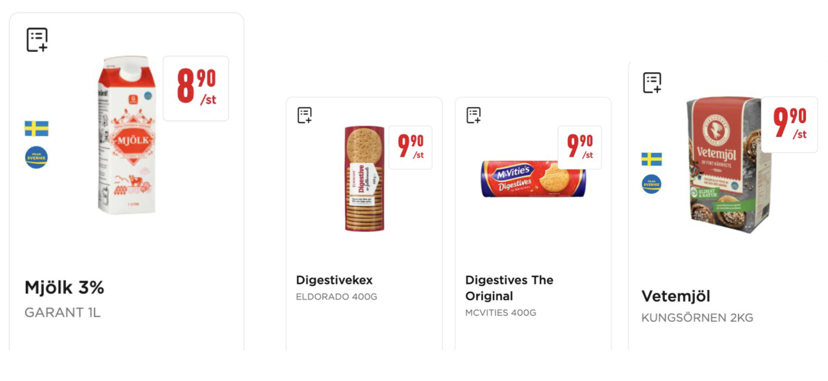Click Från Sverige badge on milk card
Screen dimensions: 828x381
(37, 157)
